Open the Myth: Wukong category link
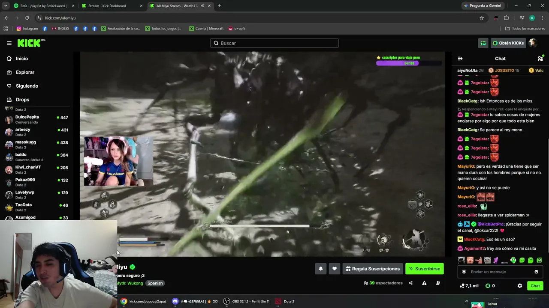 tap(130, 283)
